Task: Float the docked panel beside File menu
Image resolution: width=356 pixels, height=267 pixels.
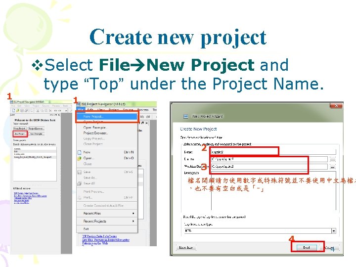Action: click(142, 123)
